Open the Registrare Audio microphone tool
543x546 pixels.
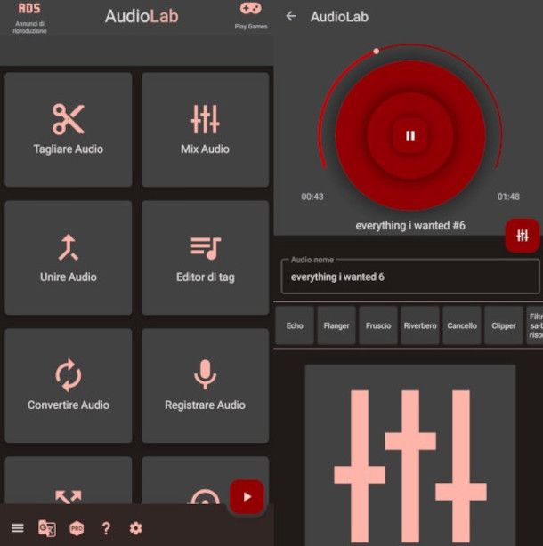click(x=206, y=385)
